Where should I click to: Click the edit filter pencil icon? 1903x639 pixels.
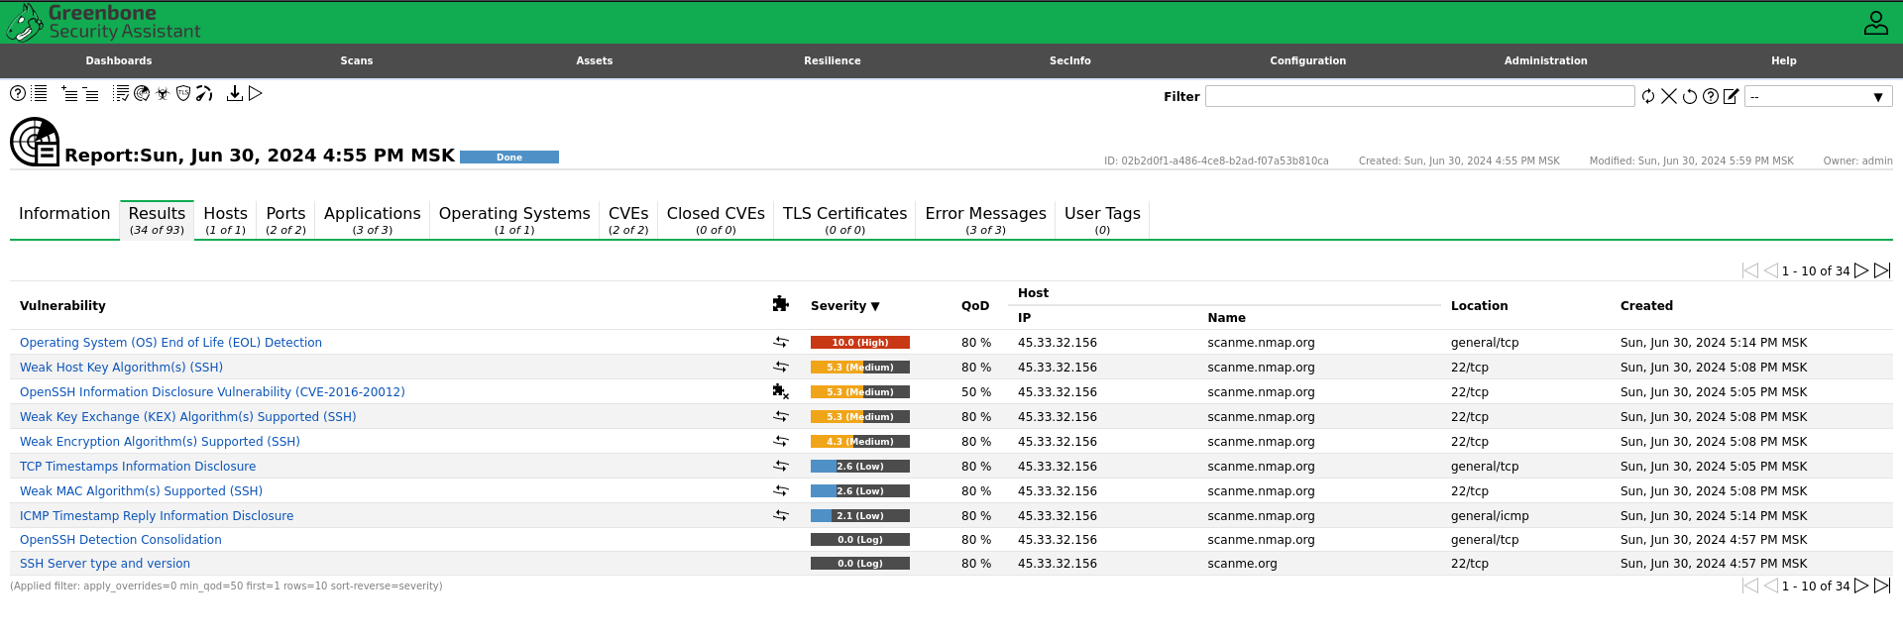pyautogui.click(x=1731, y=96)
